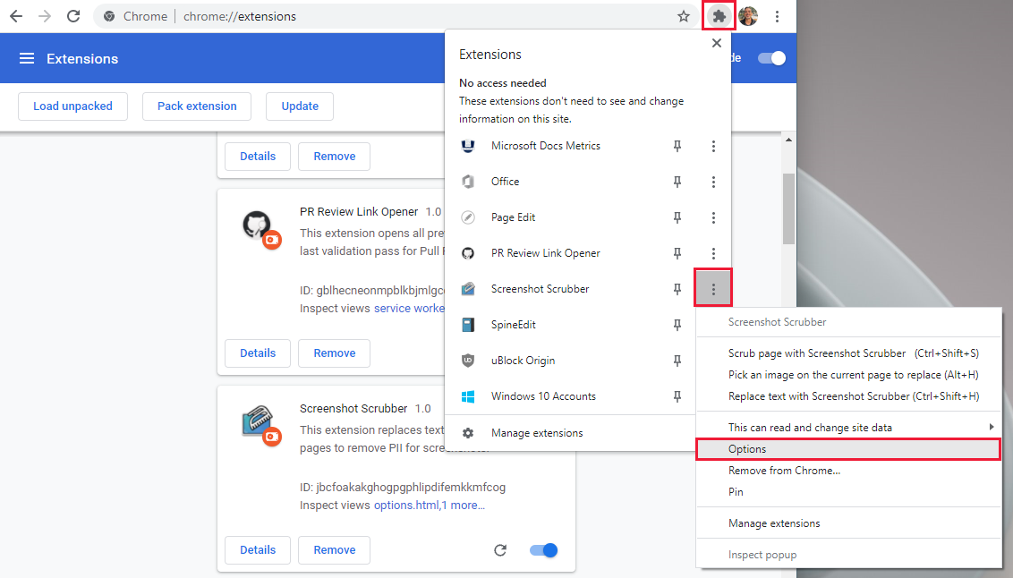1013x578 pixels.
Task: Click Manage extensions in the popup
Action: 570,433
